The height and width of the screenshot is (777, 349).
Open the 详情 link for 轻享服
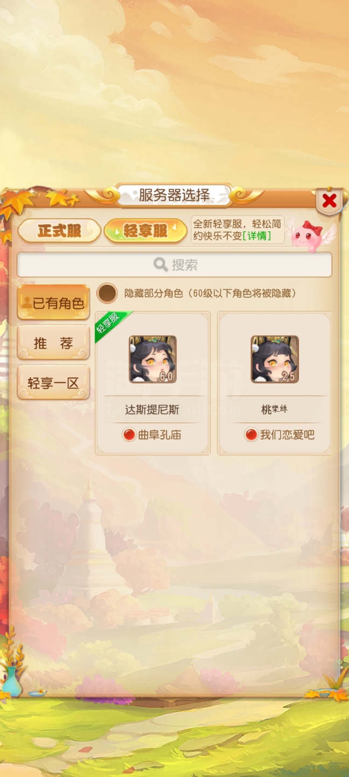pos(257,236)
